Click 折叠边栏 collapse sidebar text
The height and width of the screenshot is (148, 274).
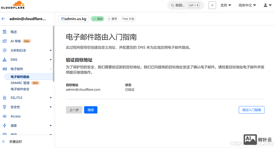tap(16, 141)
